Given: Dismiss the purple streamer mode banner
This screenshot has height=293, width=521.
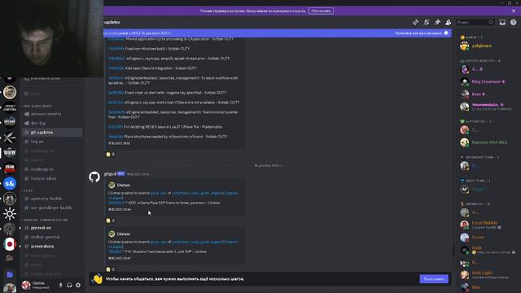Looking at the screenshot, I should (514, 11).
